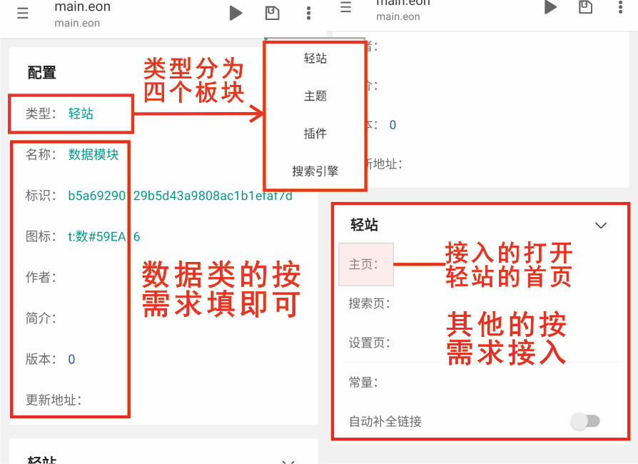
Task: Open the right panel's hamburger menu
Action: (x=345, y=7)
